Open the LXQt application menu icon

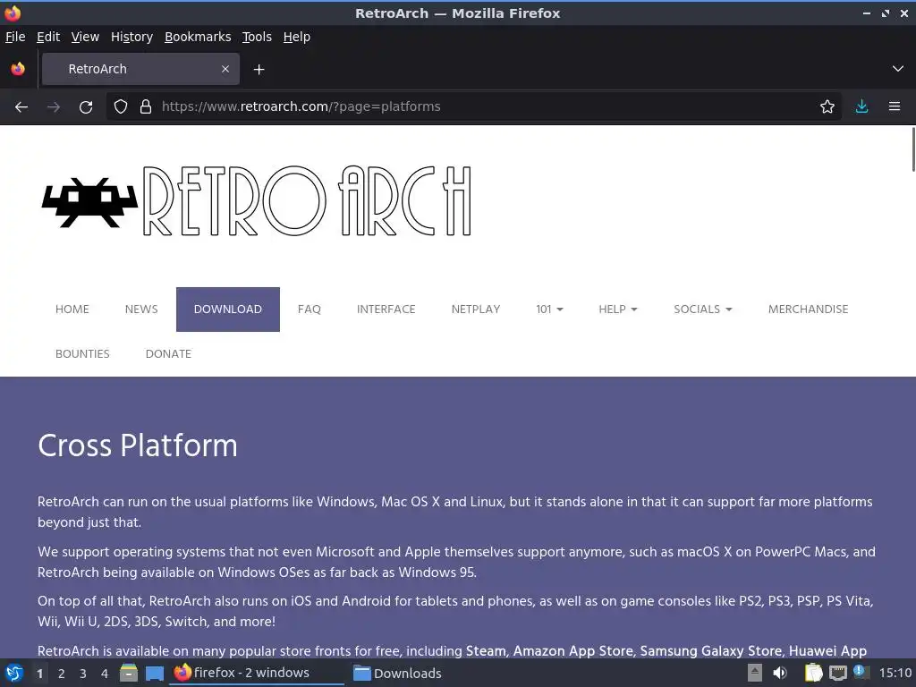[x=14, y=673]
